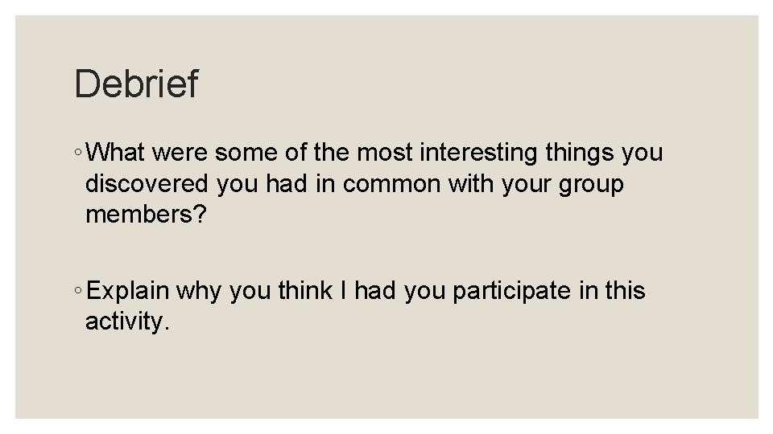Click the word "What" in first bullet
This screenshot has height=434, width=773.
pyautogui.click(x=115, y=152)
